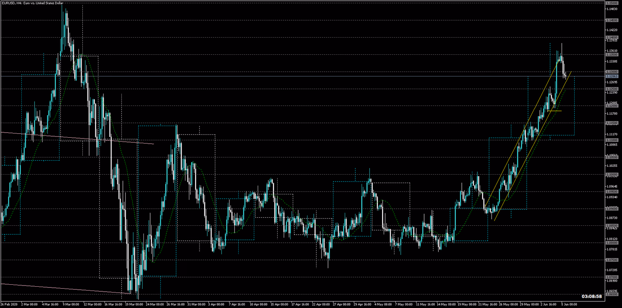Select the lower-left pink trendline near 1.068
622x308 pixels.
[x=66, y=289]
